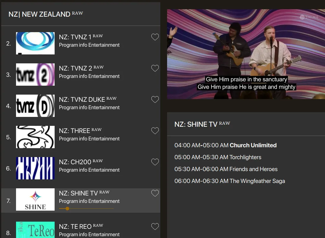
Task: Choose channel name NZ: TVNZ DUKE
Action: point(88,99)
